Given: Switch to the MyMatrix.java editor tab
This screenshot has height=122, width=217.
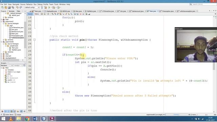Looking at the screenshot, I should 92,11.
